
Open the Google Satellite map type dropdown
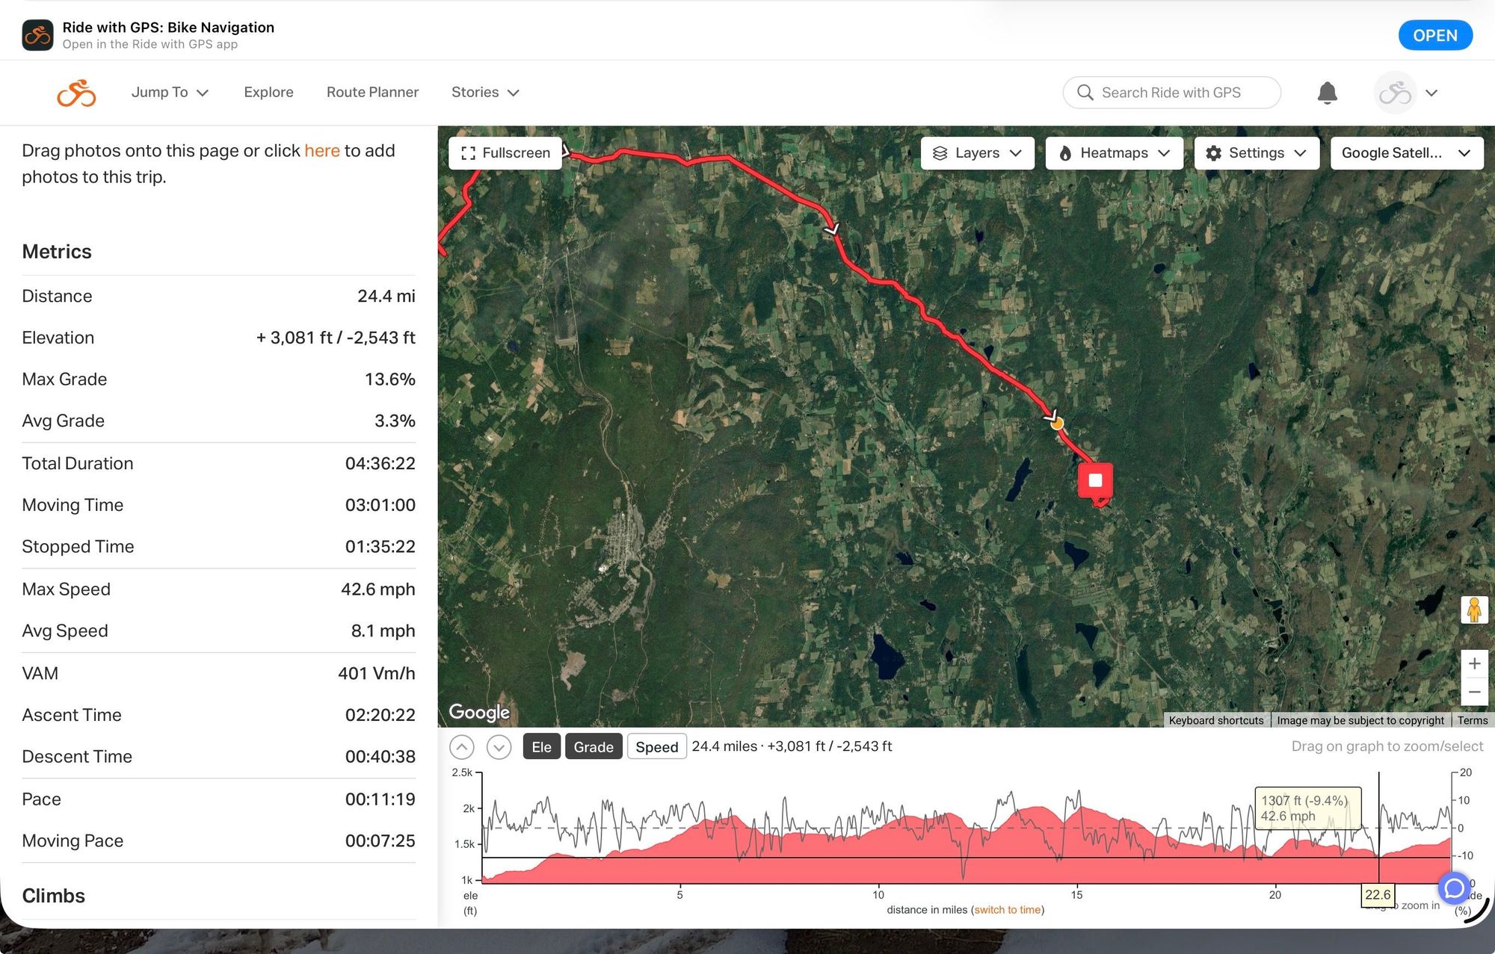(x=1406, y=153)
